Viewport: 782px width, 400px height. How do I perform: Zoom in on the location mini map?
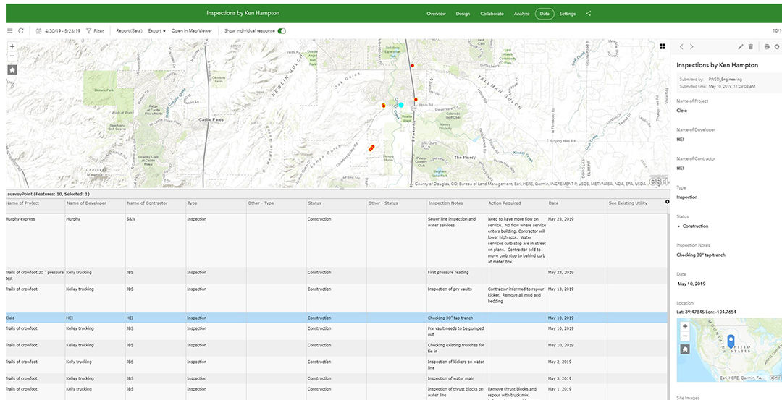[685, 326]
